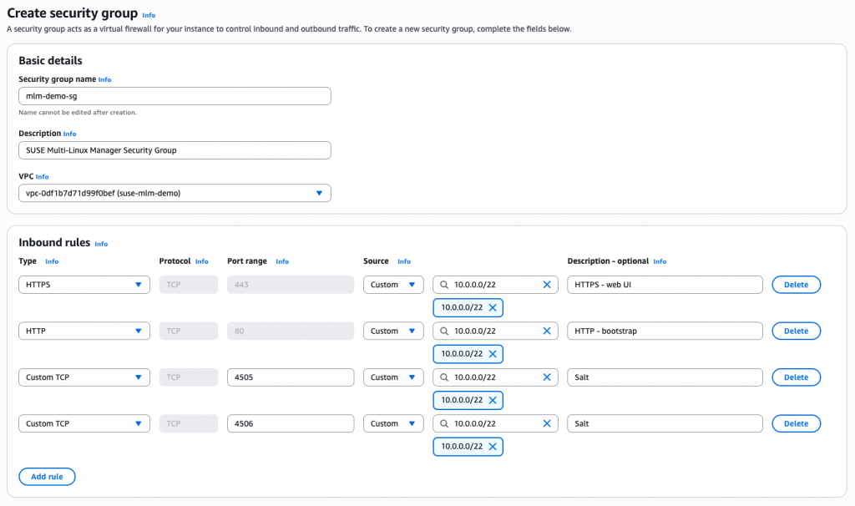Open the HTTPS rule Type dropdown
This screenshot has width=855, height=506.
pyautogui.click(x=84, y=285)
